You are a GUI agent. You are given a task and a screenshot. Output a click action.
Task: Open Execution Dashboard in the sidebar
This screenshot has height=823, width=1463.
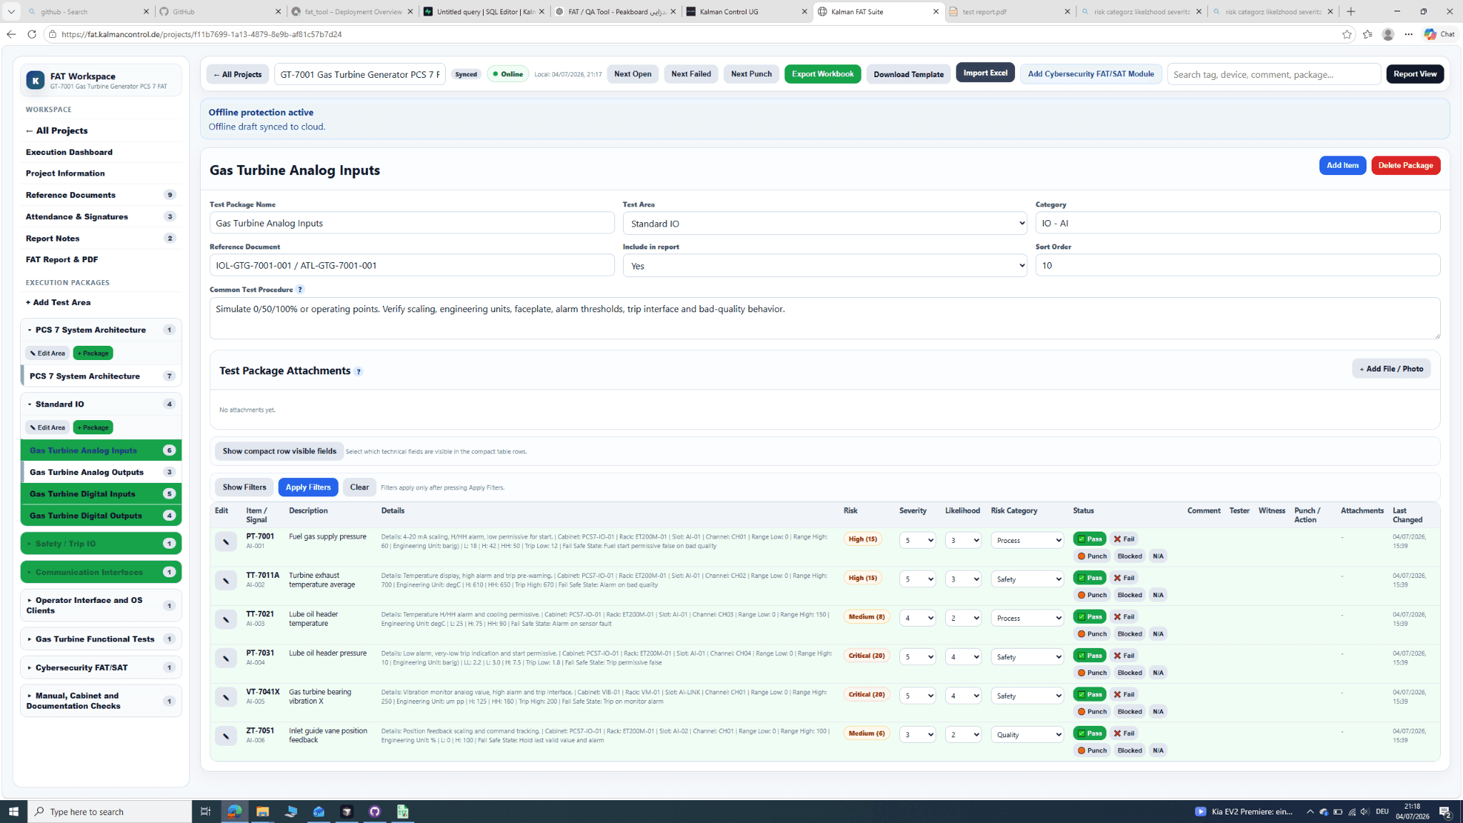pos(69,152)
